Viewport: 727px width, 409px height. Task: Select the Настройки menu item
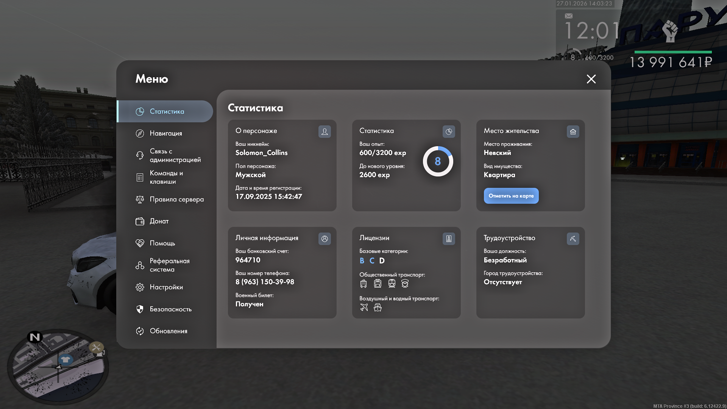click(166, 287)
